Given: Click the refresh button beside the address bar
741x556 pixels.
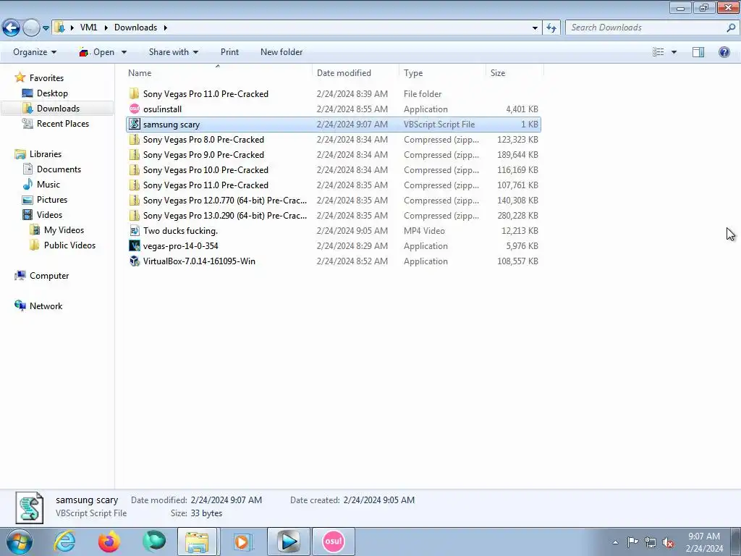Looking at the screenshot, I should (x=551, y=28).
